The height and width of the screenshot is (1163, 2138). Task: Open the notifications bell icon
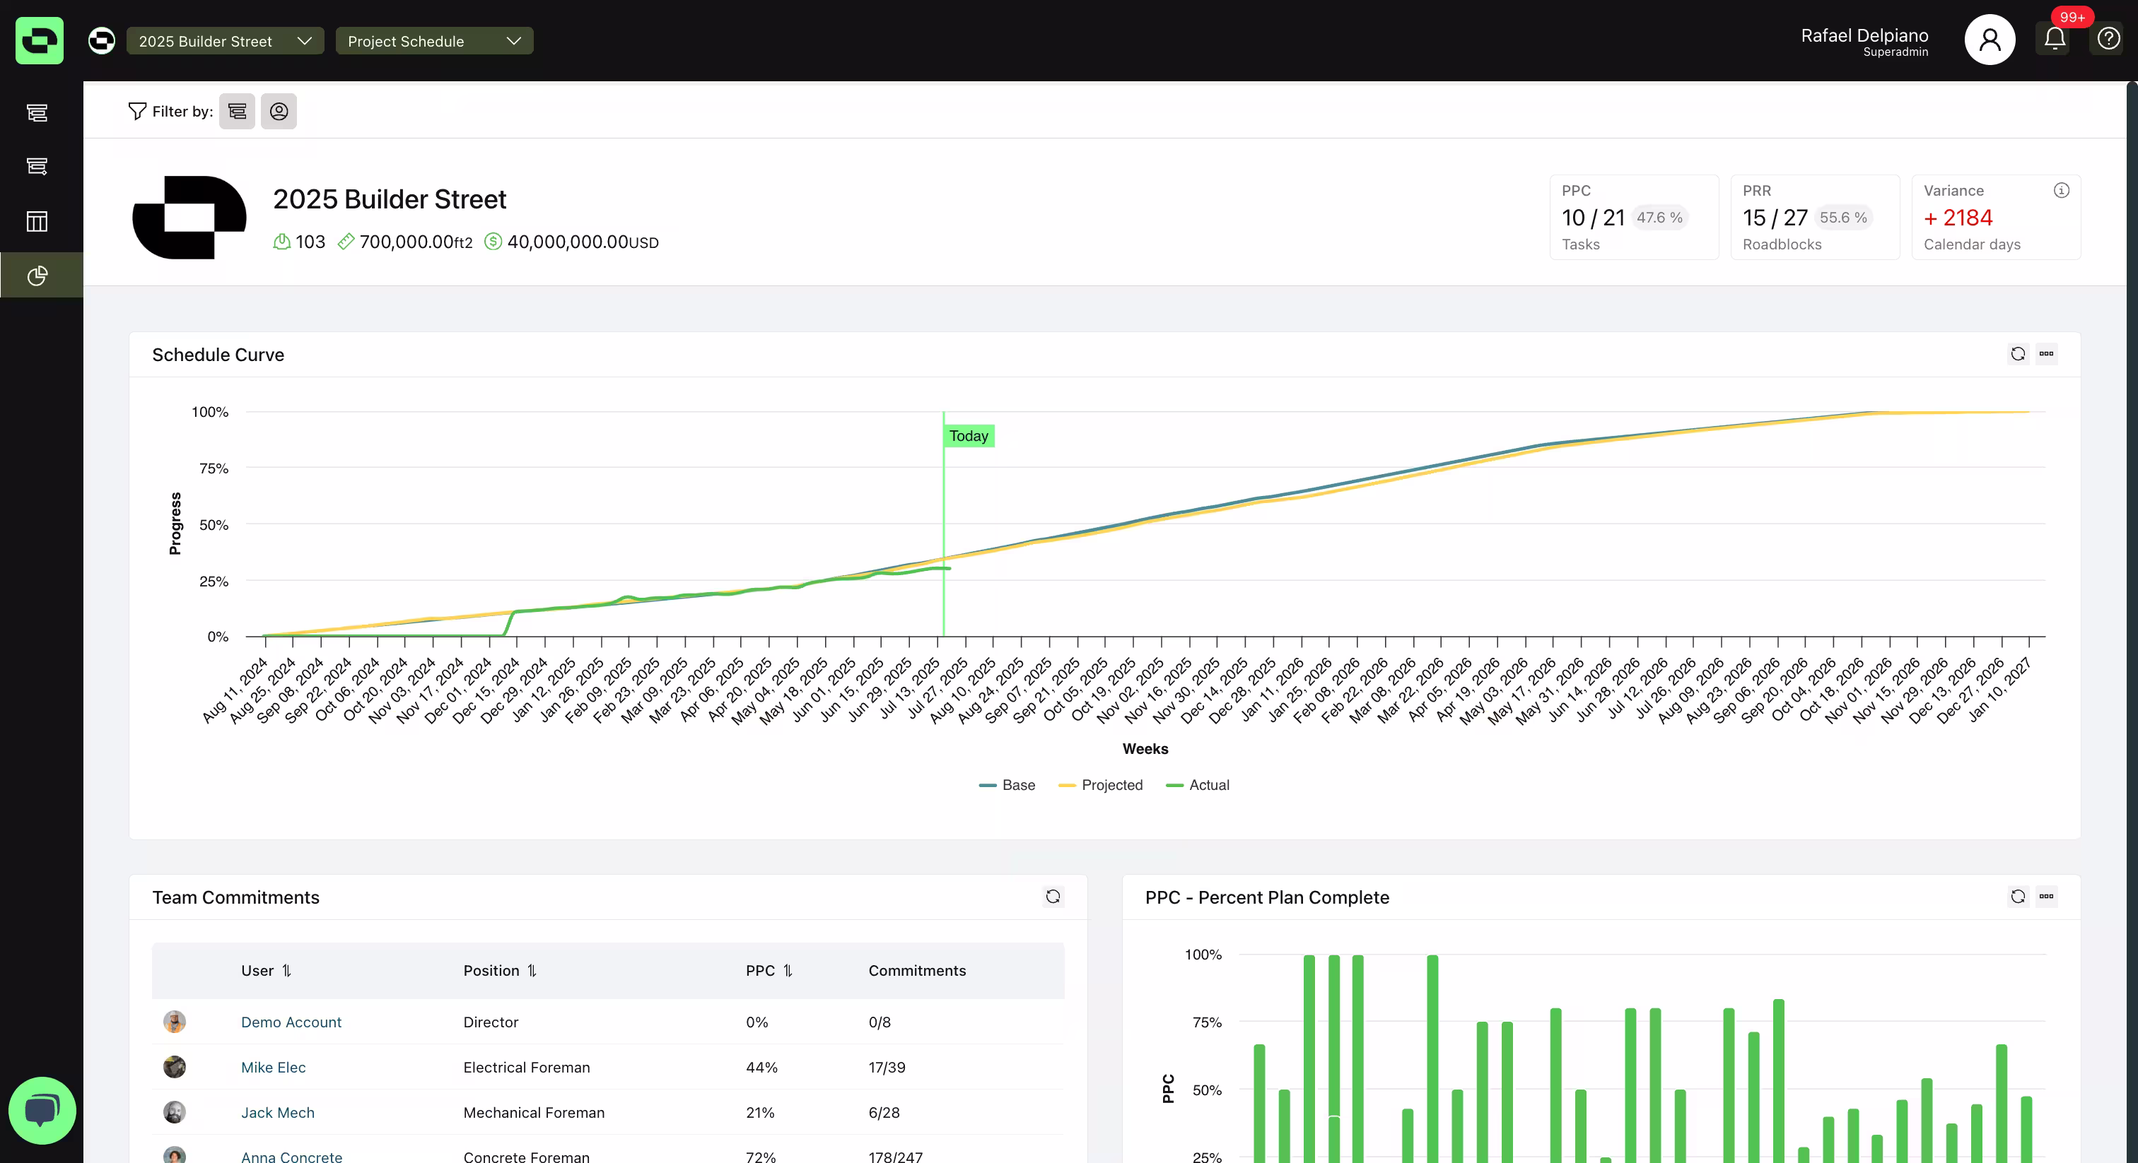pyautogui.click(x=2054, y=39)
